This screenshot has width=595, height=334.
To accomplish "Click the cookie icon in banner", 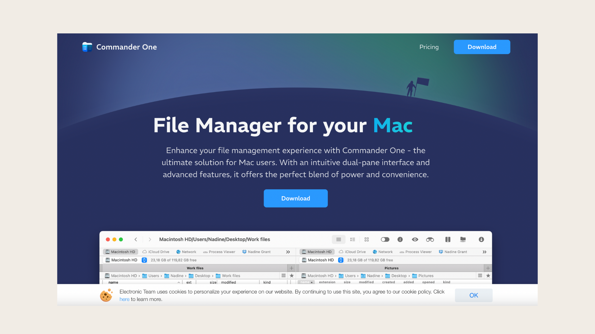I will [x=106, y=295].
